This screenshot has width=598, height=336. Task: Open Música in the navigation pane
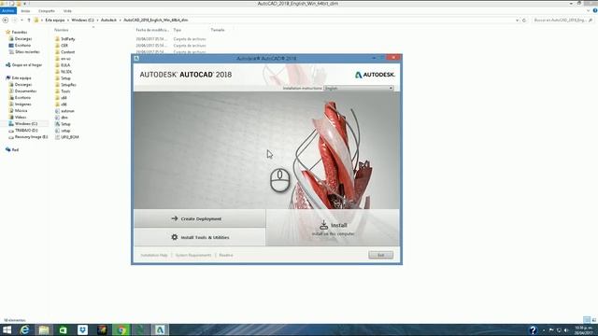(21, 111)
